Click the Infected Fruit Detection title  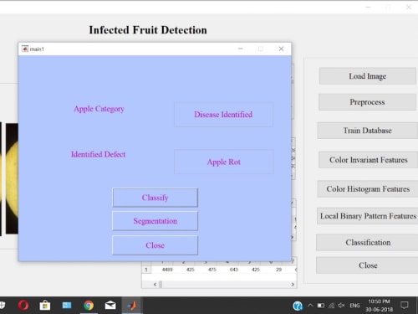(148, 30)
